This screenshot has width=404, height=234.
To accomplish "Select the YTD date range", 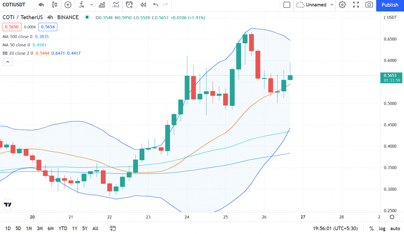I will (63, 228).
